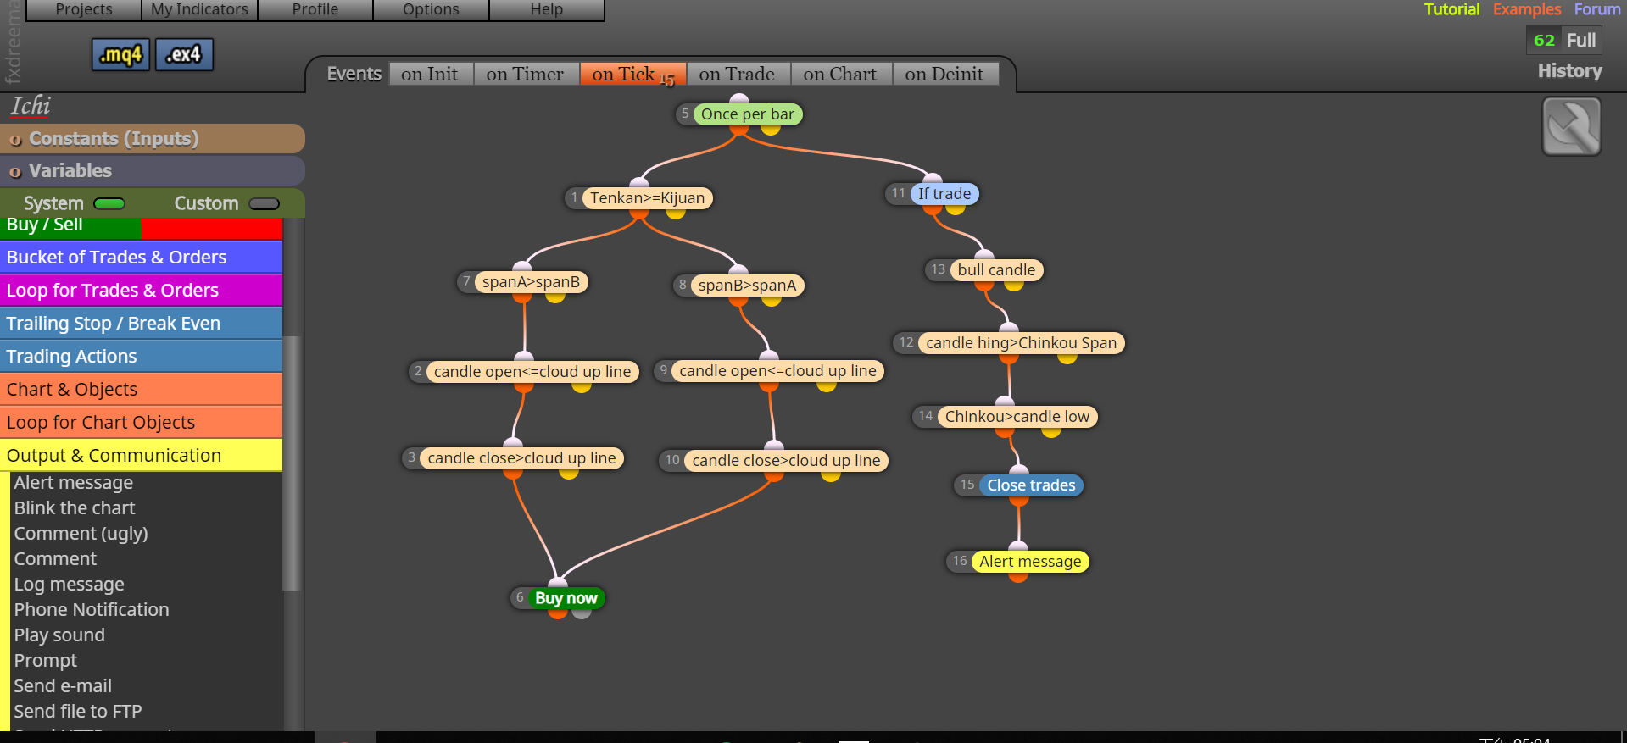Open the History panel
The width and height of the screenshot is (1627, 743).
(x=1570, y=71)
